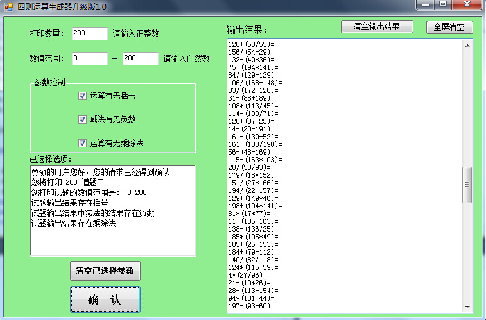Click the 清空已选择参数 button
The height and width of the screenshot is (320, 486).
(105, 271)
